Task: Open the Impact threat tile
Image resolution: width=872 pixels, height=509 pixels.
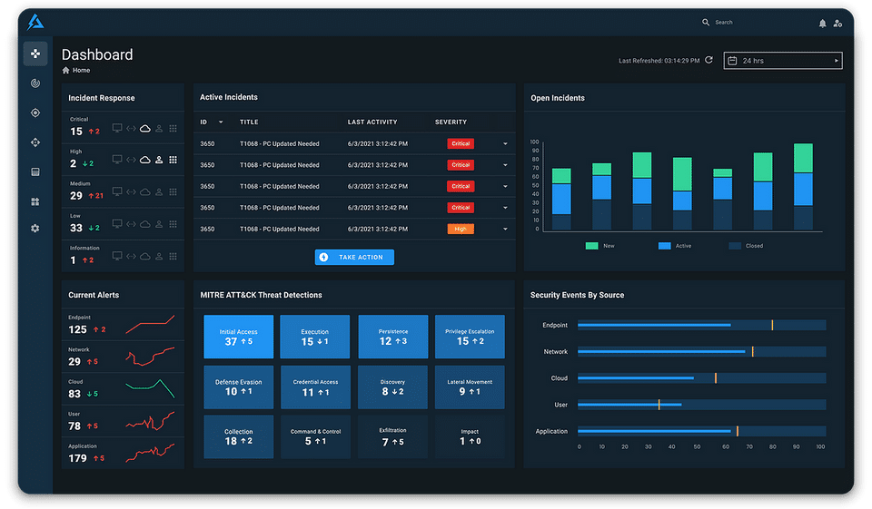Action: click(x=470, y=436)
